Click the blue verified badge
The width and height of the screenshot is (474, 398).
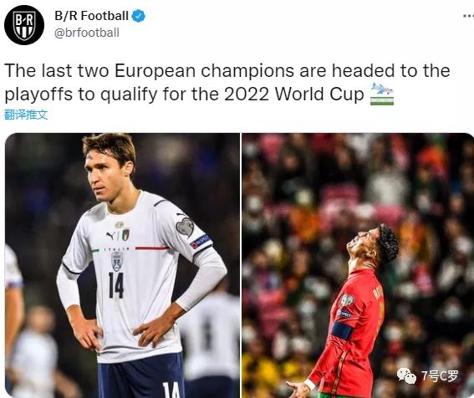[x=139, y=16]
